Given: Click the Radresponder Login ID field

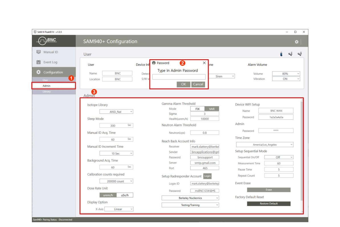Looking at the screenshot, I should pos(205,183).
